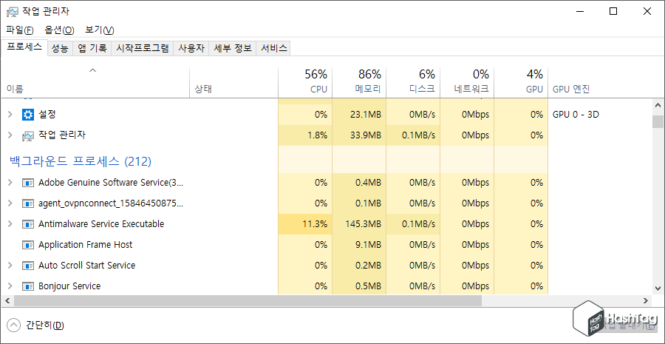Click the 11.3% CPU value cell
665x344 pixels.
tap(305, 224)
